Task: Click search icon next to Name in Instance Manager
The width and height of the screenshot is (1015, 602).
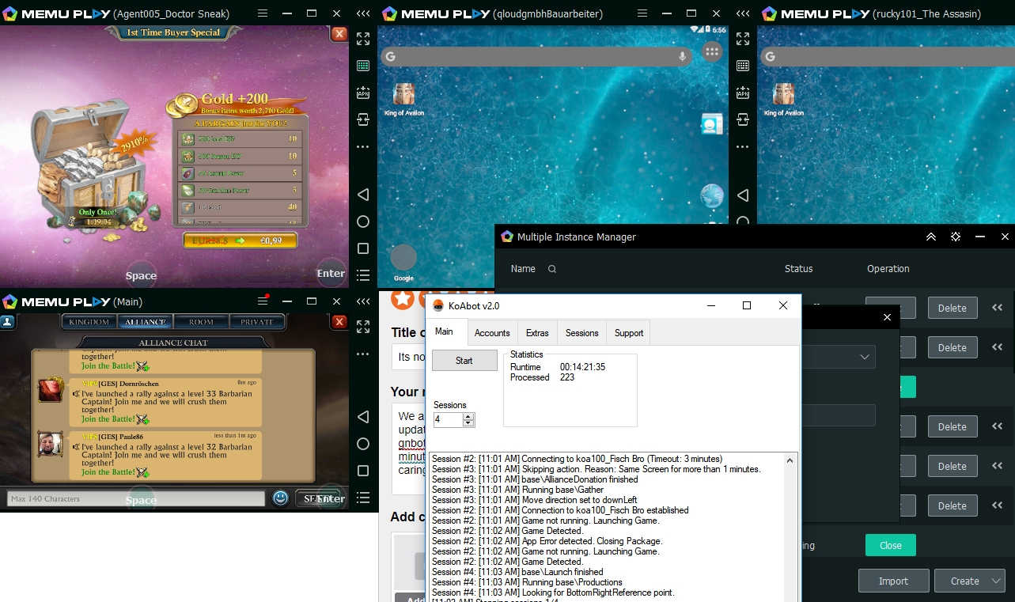Action: 552,269
